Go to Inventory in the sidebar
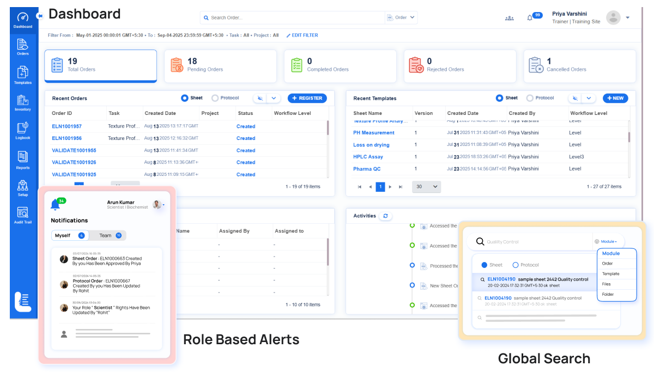Screen dimensions: 654x372 [23, 103]
